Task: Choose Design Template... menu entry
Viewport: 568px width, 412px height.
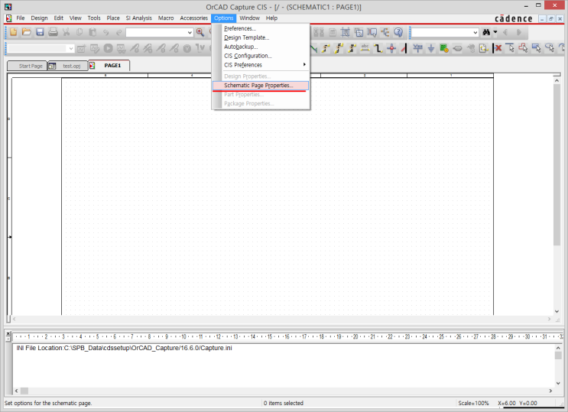Action: tap(261, 37)
